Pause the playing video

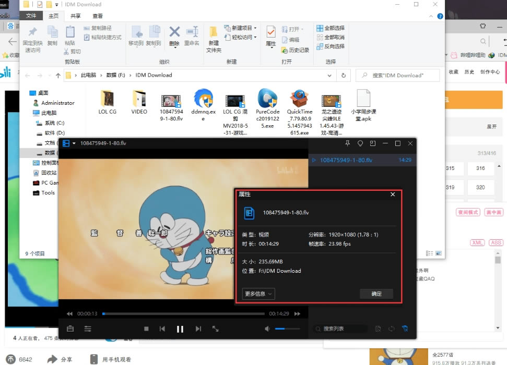[180, 329]
